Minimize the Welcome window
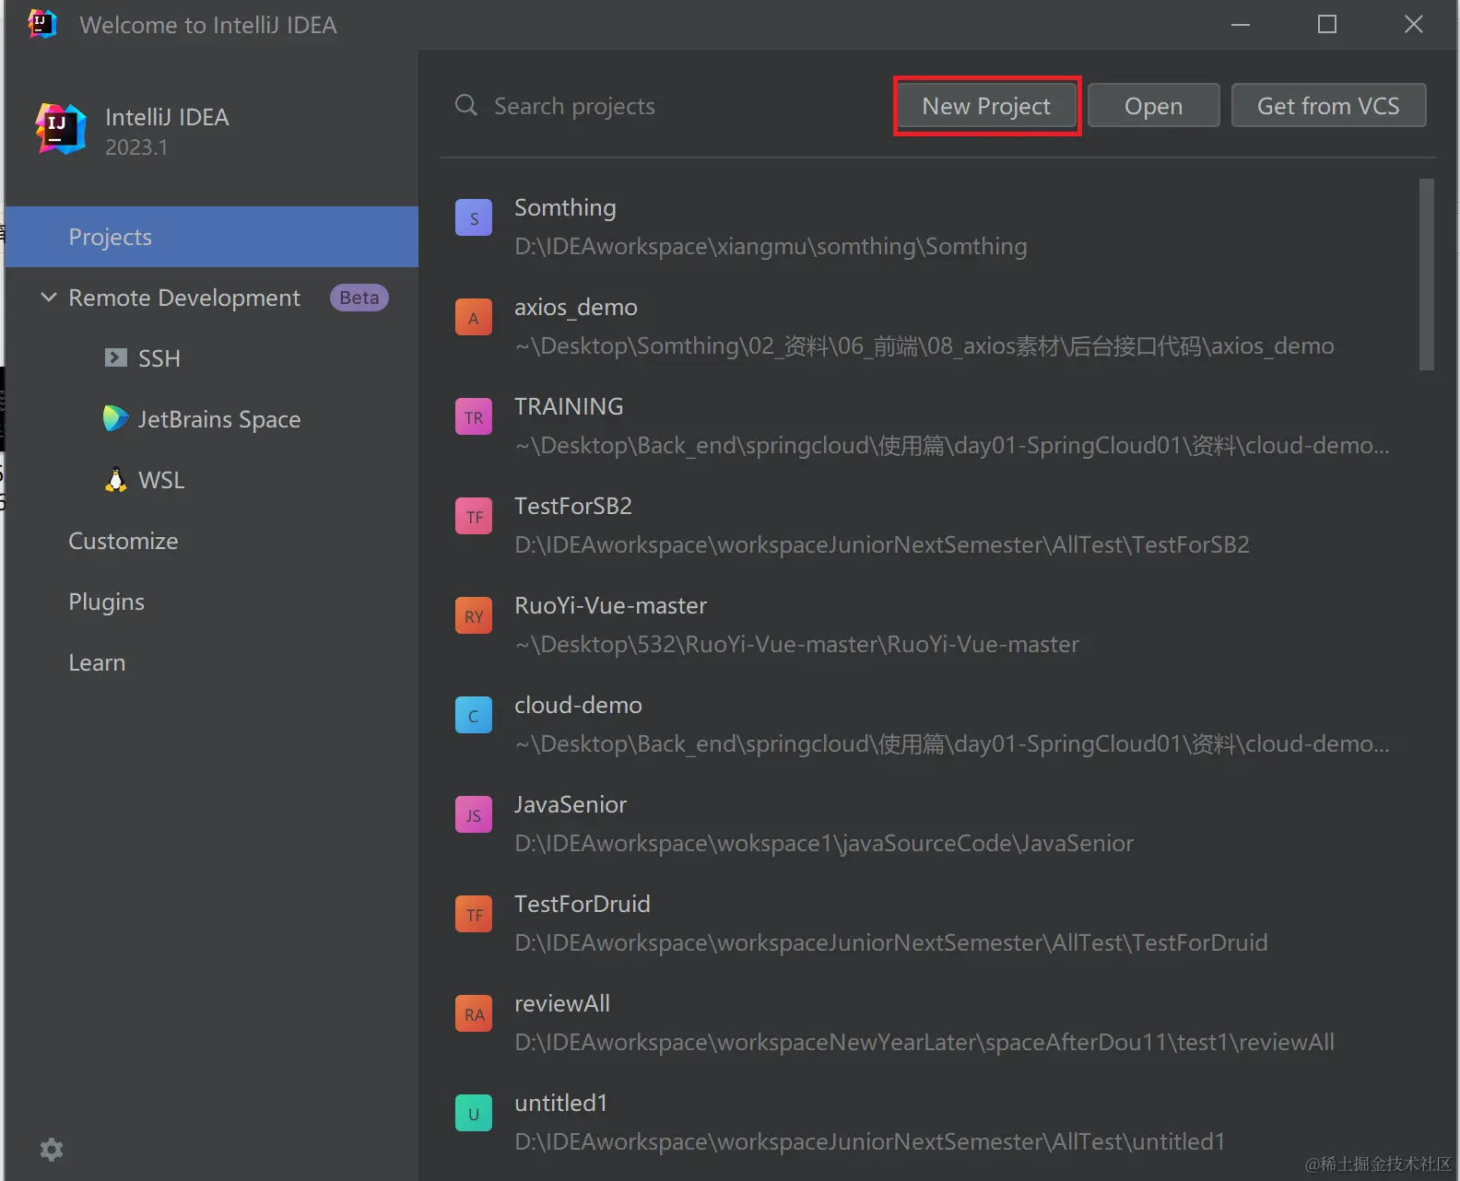The width and height of the screenshot is (1460, 1181). [1241, 25]
